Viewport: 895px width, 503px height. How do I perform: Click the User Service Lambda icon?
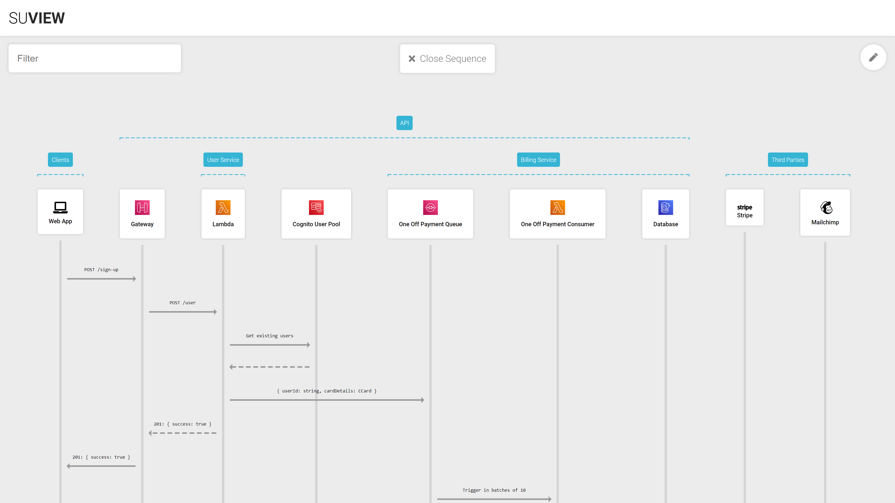point(223,208)
